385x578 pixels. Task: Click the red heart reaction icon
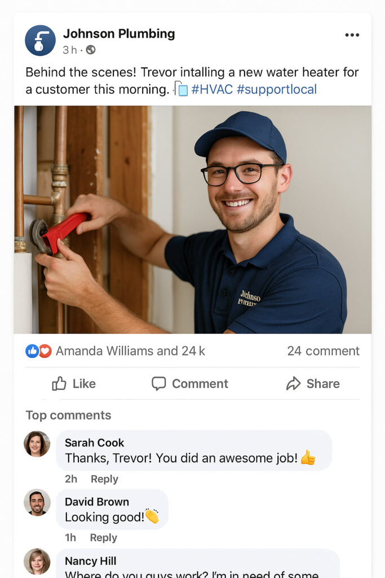point(45,351)
